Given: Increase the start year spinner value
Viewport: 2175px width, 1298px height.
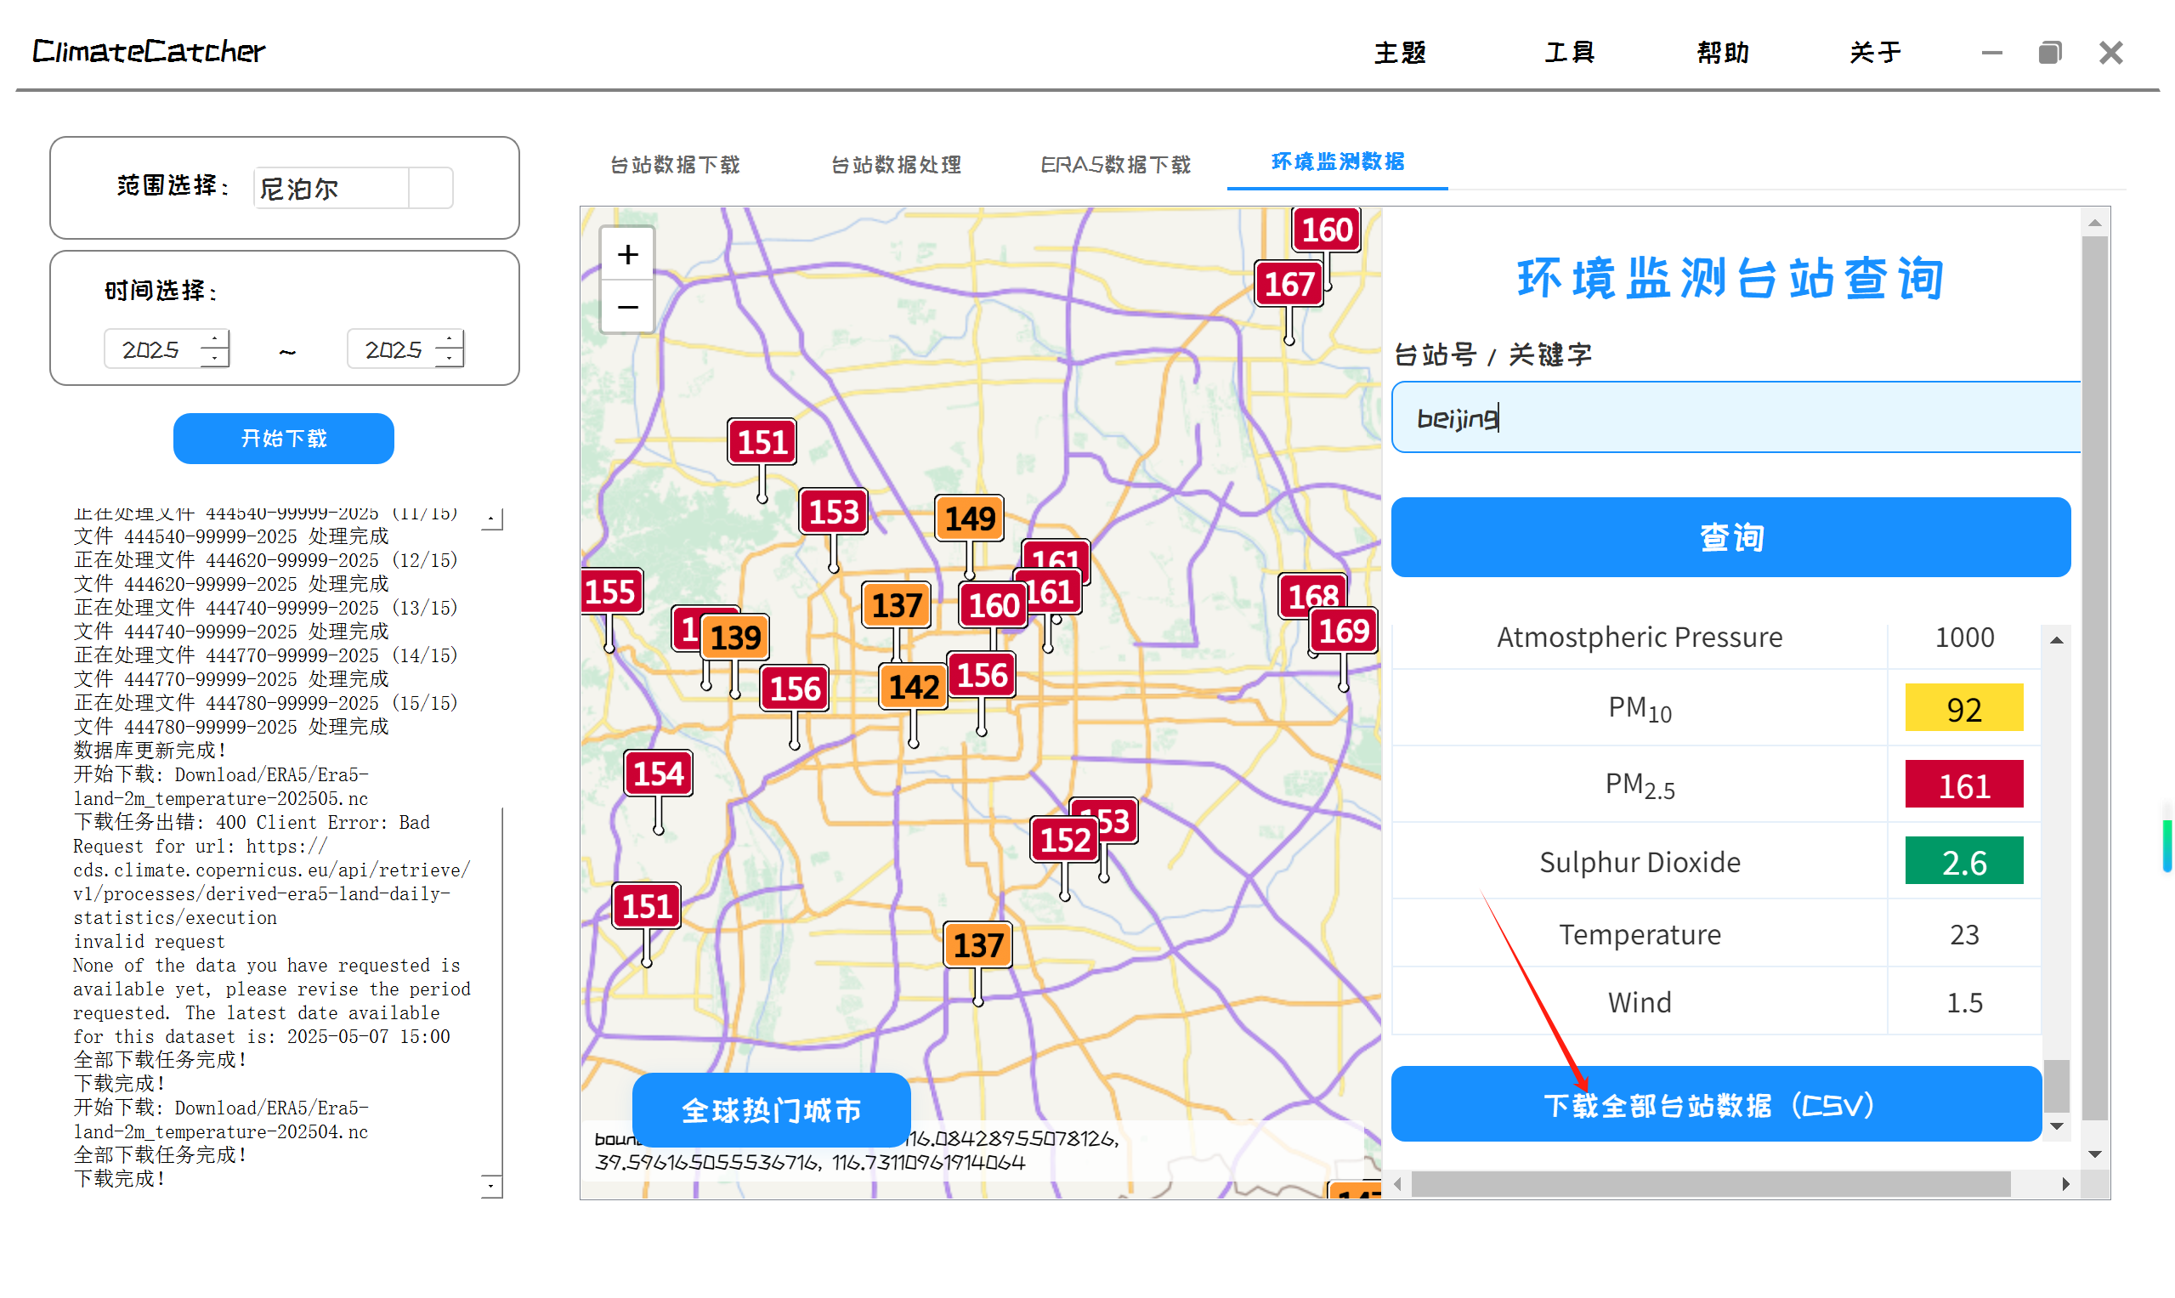Looking at the screenshot, I should [x=214, y=339].
